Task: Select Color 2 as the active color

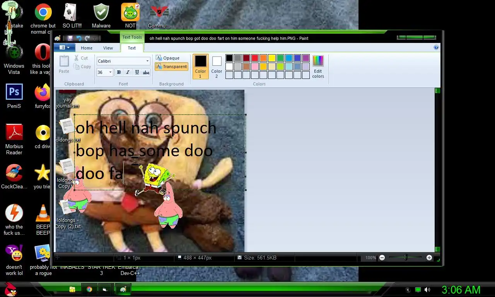Action: click(x=217, y=67)
